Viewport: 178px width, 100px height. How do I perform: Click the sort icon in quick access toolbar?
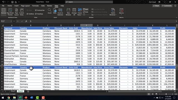tap(16, 2)
